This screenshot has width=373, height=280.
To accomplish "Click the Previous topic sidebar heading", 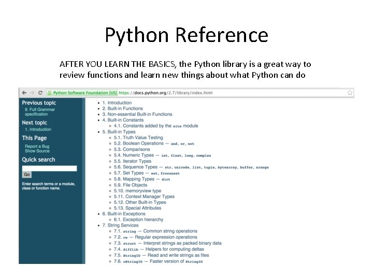I will click(x=39, y=103).
